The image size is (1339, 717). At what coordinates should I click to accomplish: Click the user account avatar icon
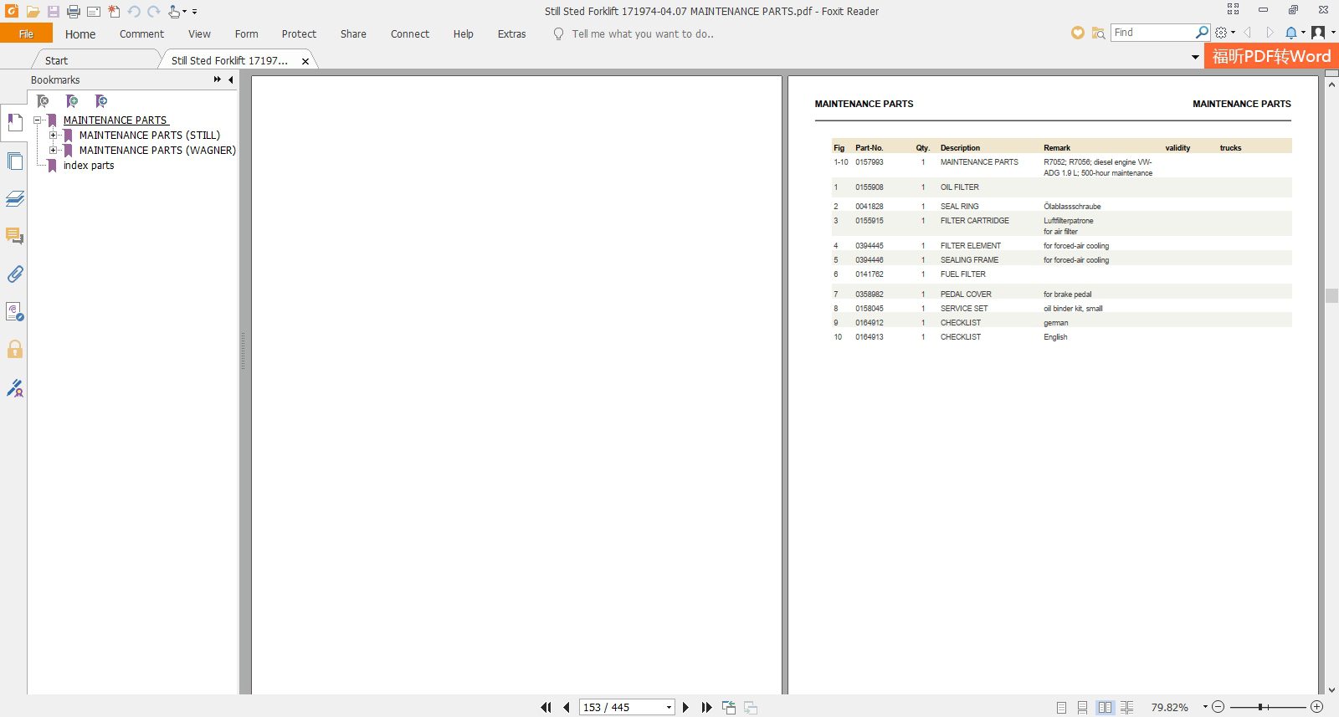pos(1318,33)
